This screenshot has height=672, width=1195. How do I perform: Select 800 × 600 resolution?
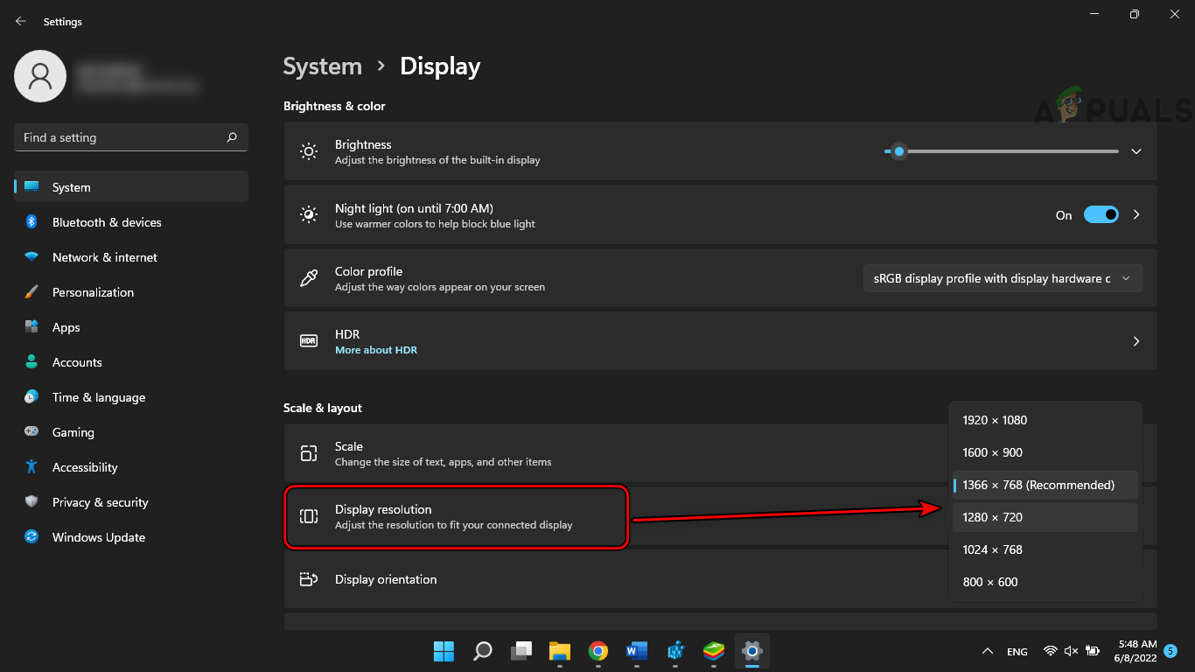[x=989, y=582]
